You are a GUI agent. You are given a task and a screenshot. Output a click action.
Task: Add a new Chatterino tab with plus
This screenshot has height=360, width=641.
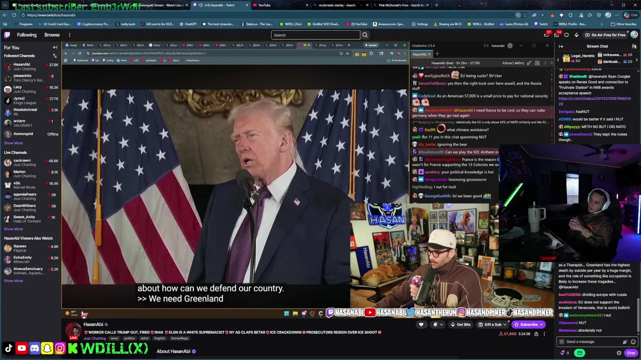coord(437,54)
